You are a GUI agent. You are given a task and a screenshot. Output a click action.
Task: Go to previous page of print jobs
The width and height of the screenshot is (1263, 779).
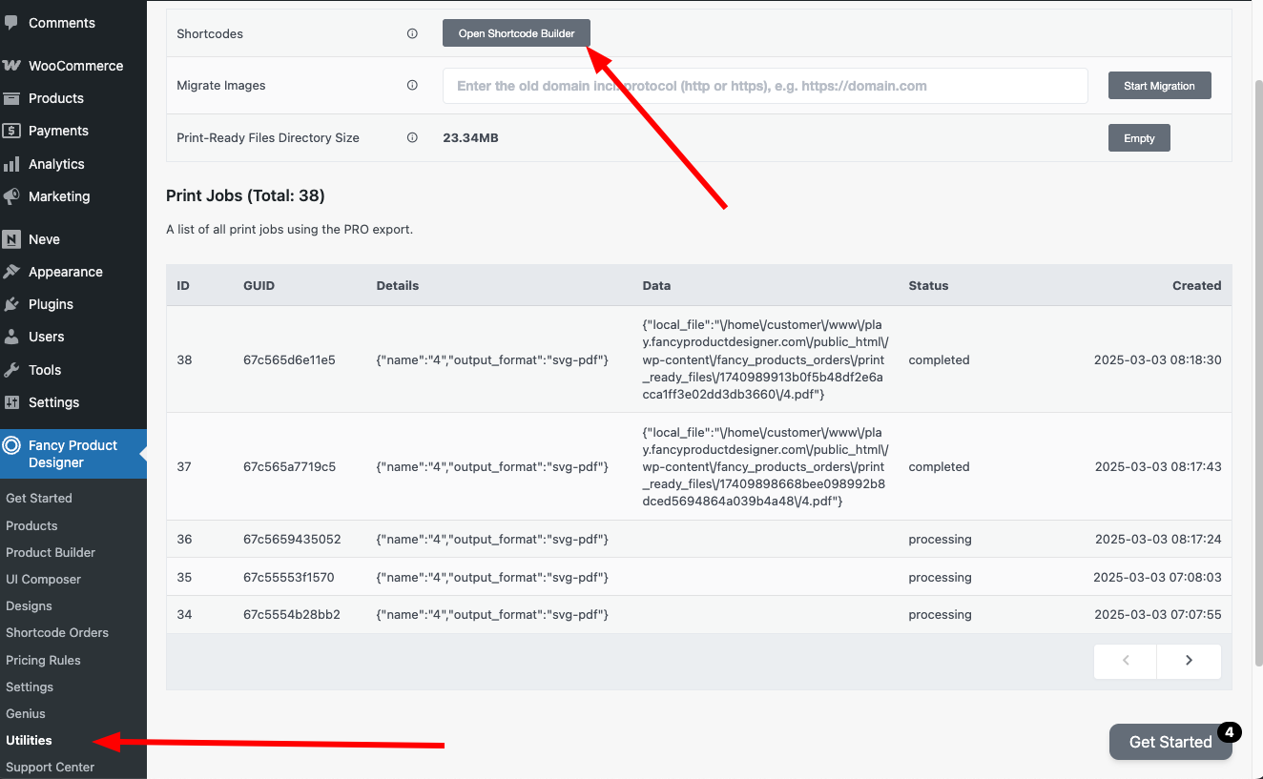click(x=1126, y=661)
